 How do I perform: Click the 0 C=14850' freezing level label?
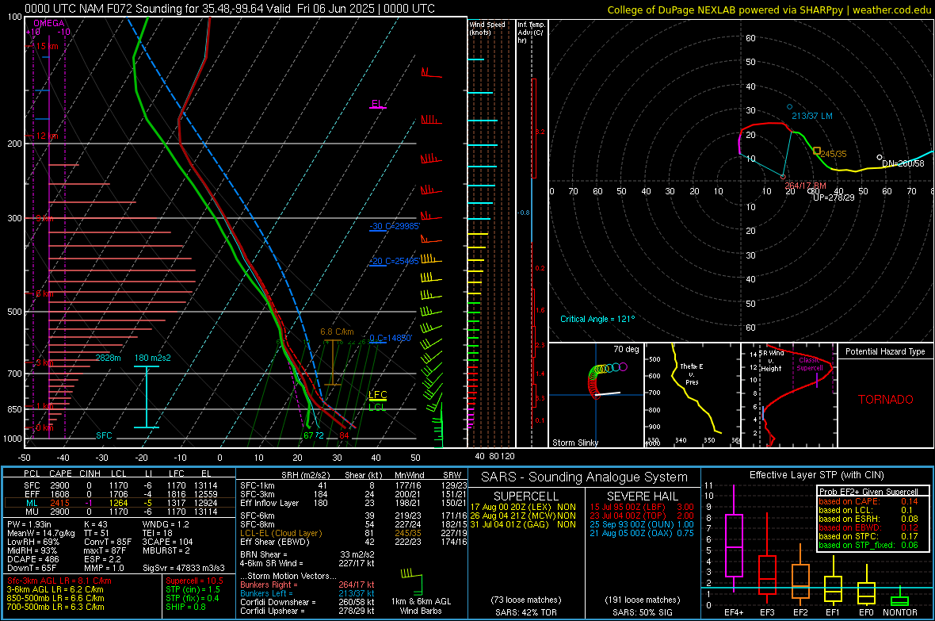[391, 338]
